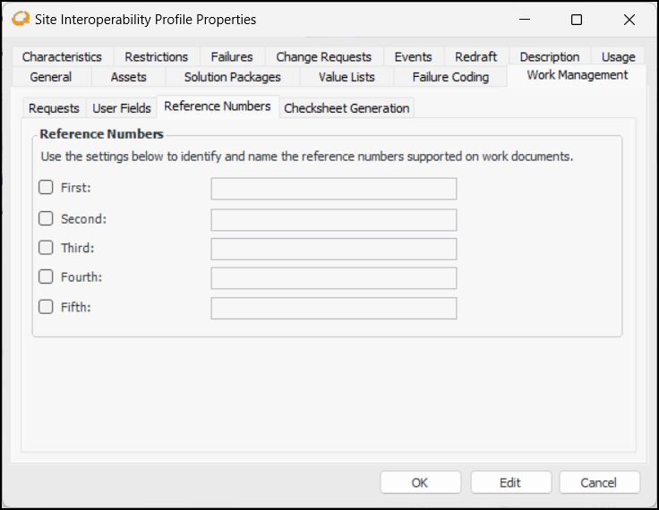Open the Failure Coding tab
This screenshot has width=659, height=510.
pyautogui.click(x=450, y=77)
